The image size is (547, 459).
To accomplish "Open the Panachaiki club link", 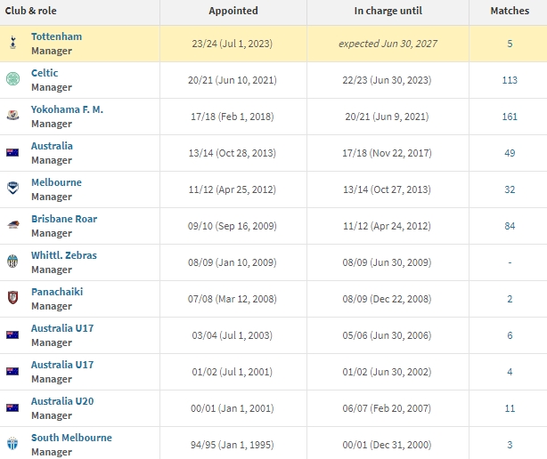I will 57,292.
